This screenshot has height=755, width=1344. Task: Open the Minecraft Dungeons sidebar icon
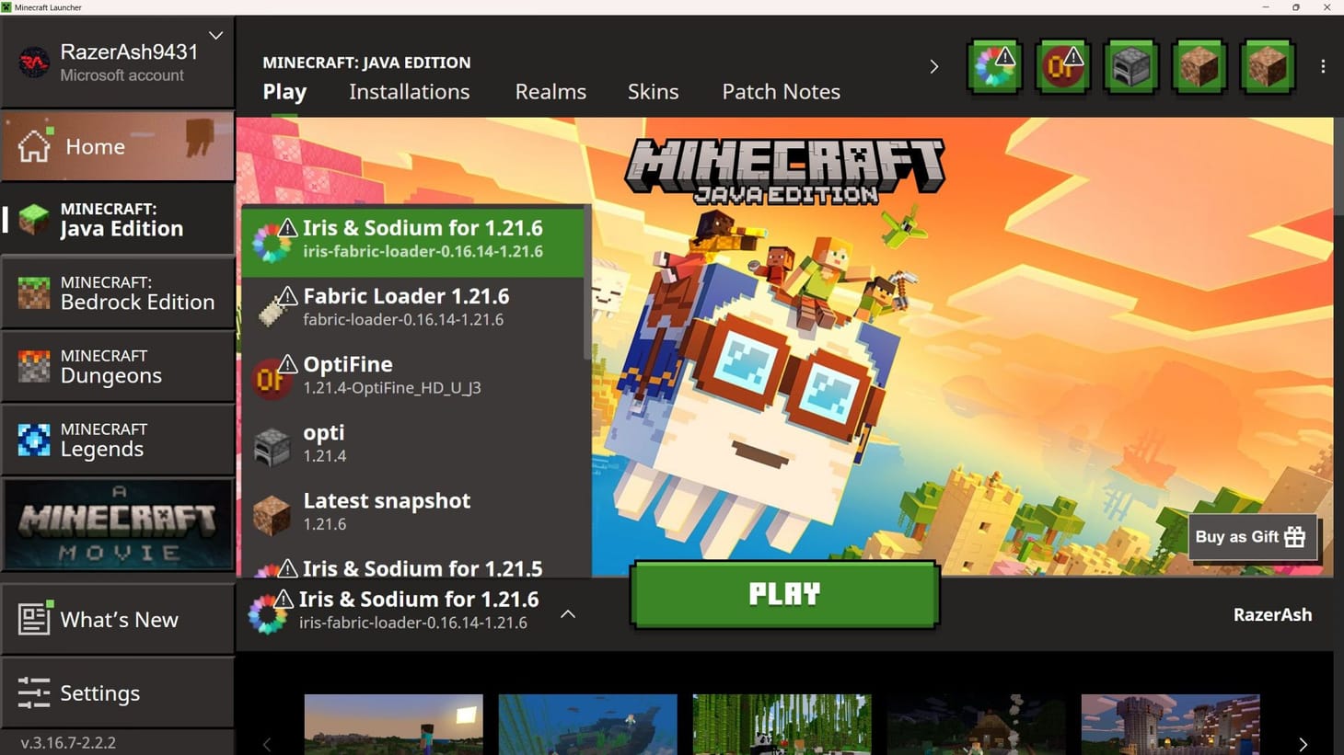tap(33, 366)
